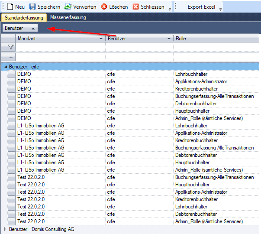
Task: Click the red Löschen delete icon
Action: pyautogui.click(x=104, y=7)
